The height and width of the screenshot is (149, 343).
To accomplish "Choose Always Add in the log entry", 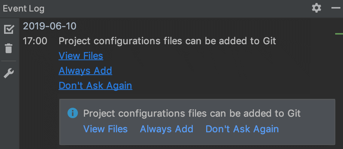I will pos(85,71).
